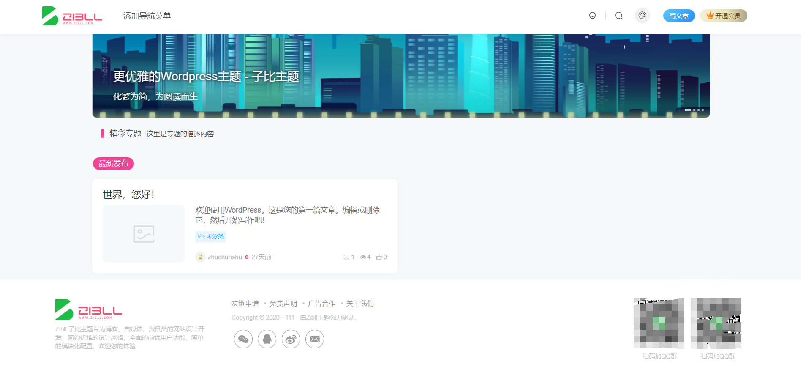The width and height of the screenshot is (801, 375).
Task: Click the 27天前 post date text
Action: [x=262, y=257]
